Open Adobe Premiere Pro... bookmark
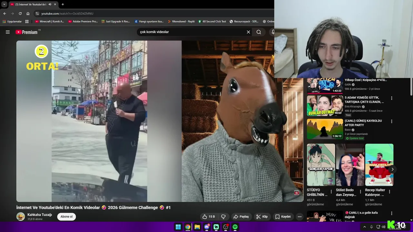The width and height of the screenshot is (413, 232). pyautogui.click(x=83, y=22)
